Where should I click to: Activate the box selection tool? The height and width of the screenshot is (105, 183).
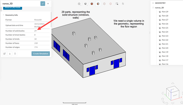pyautogui.click(x=117, y=4)
